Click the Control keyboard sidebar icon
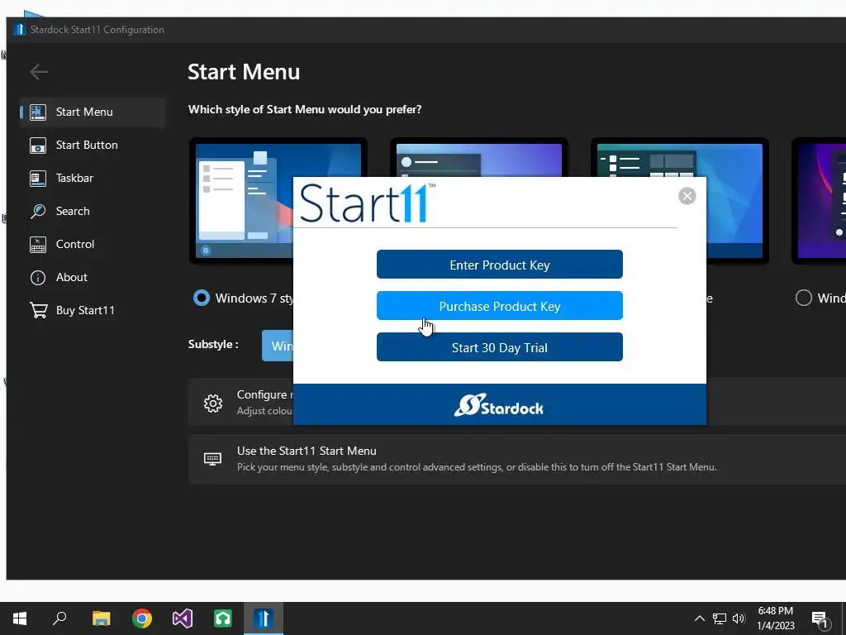Viewport: 846px width, 635px height. [x=38, y=244]
